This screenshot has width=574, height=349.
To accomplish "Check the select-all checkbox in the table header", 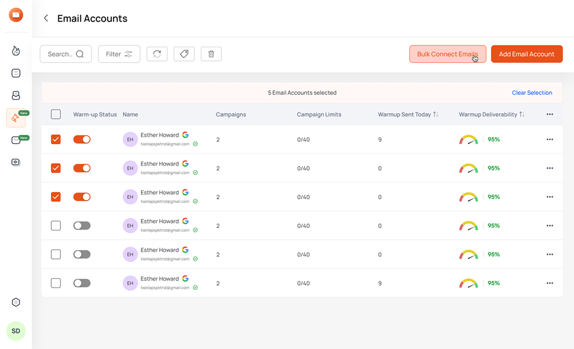I will point(56,114).
